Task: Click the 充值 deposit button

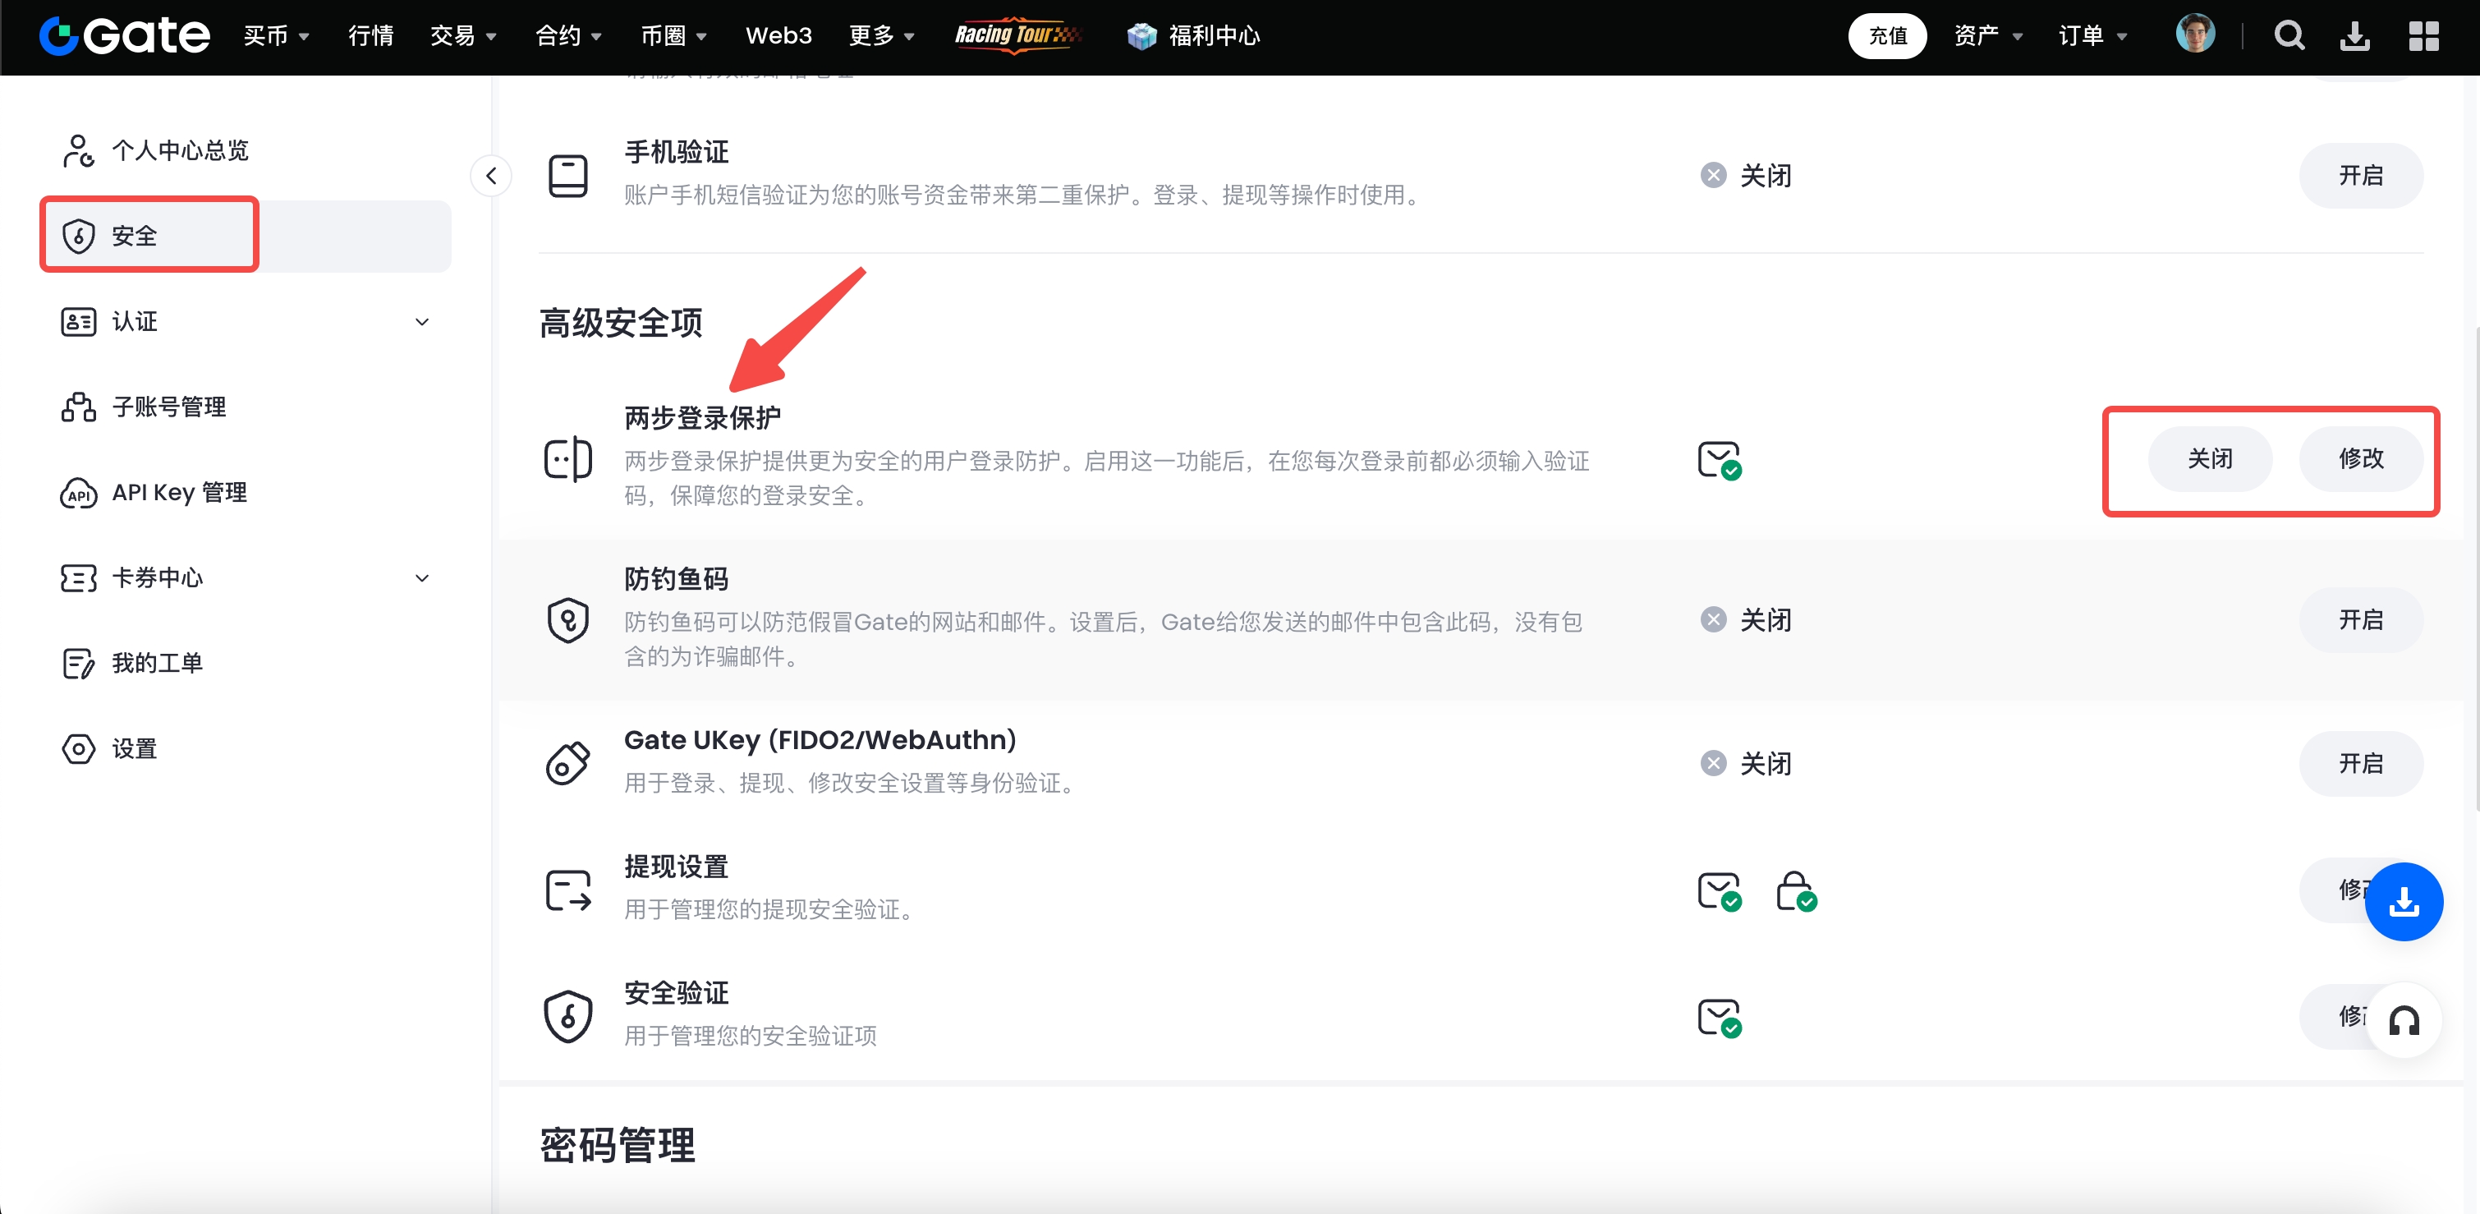Action: [1886, 37]
